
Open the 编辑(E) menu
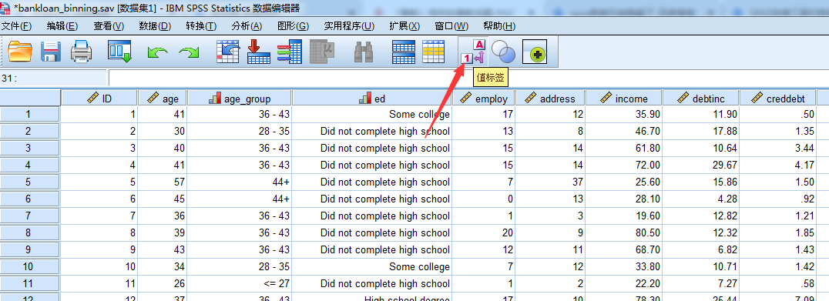62,26
